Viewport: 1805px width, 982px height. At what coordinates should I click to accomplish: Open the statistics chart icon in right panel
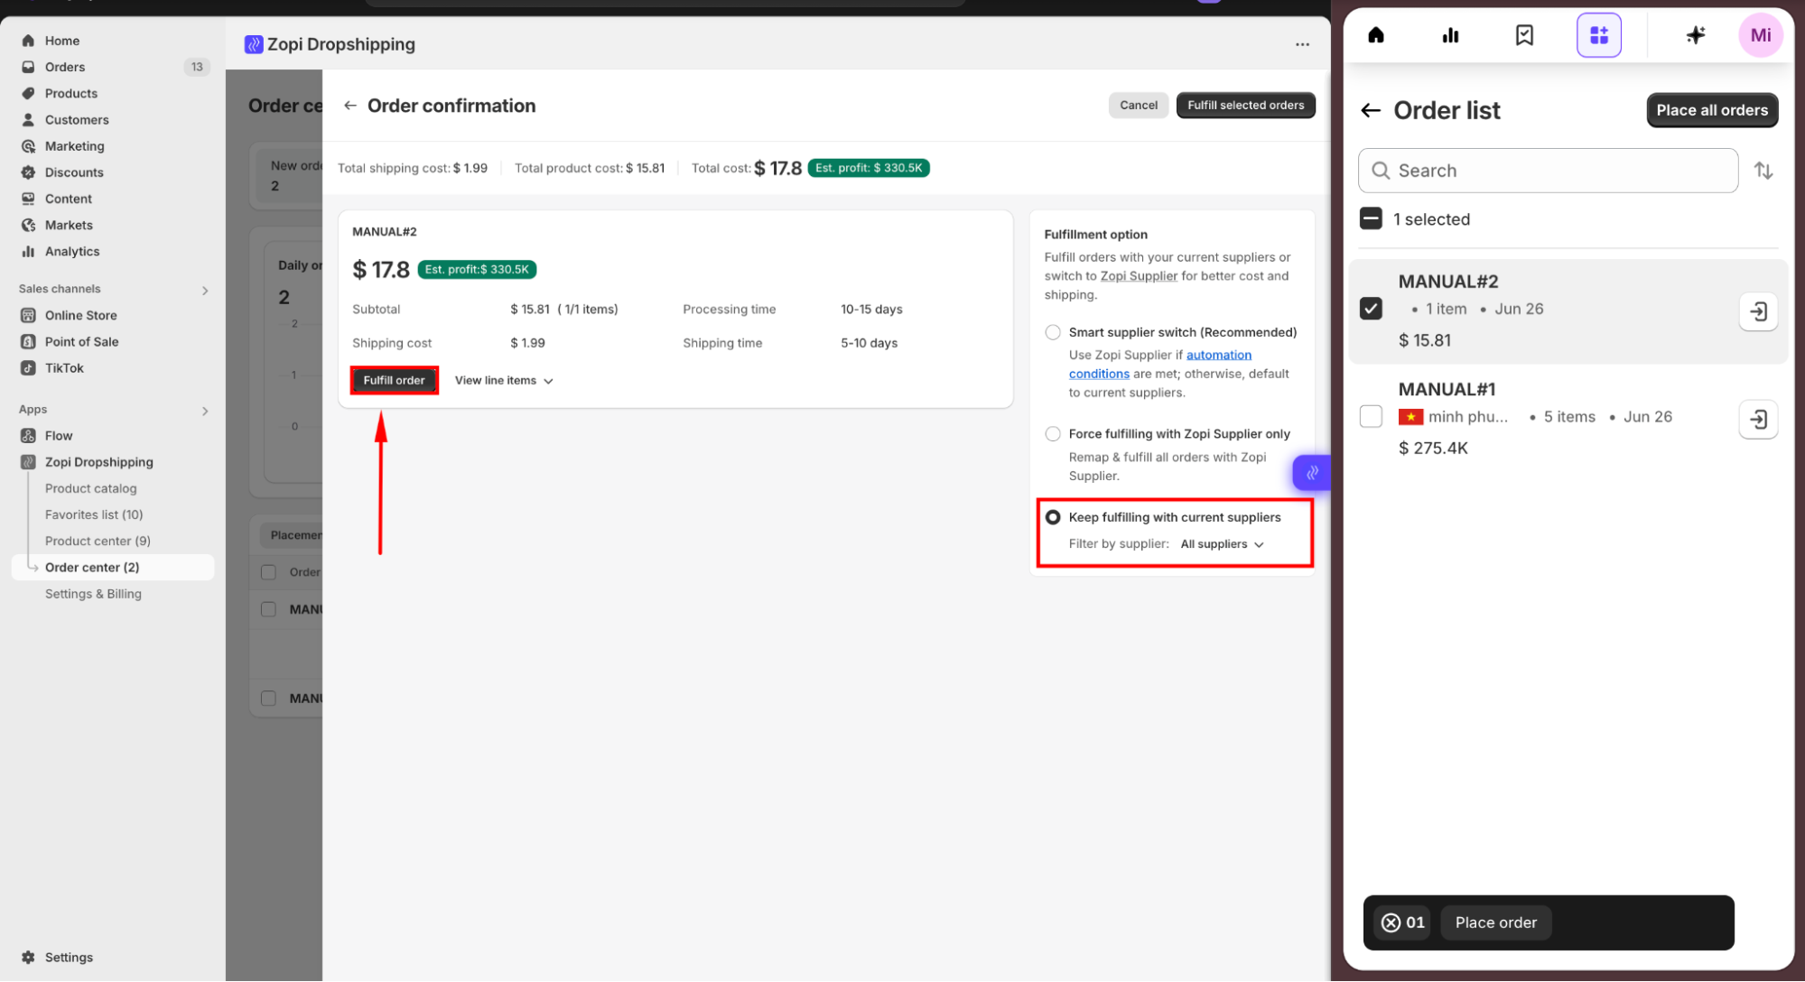click(1450, 35)
